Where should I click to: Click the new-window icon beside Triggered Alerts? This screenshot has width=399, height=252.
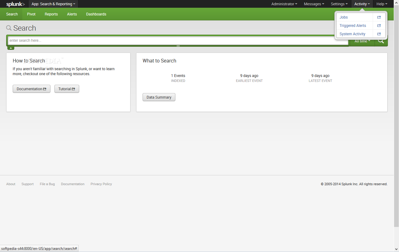(379, 26)
